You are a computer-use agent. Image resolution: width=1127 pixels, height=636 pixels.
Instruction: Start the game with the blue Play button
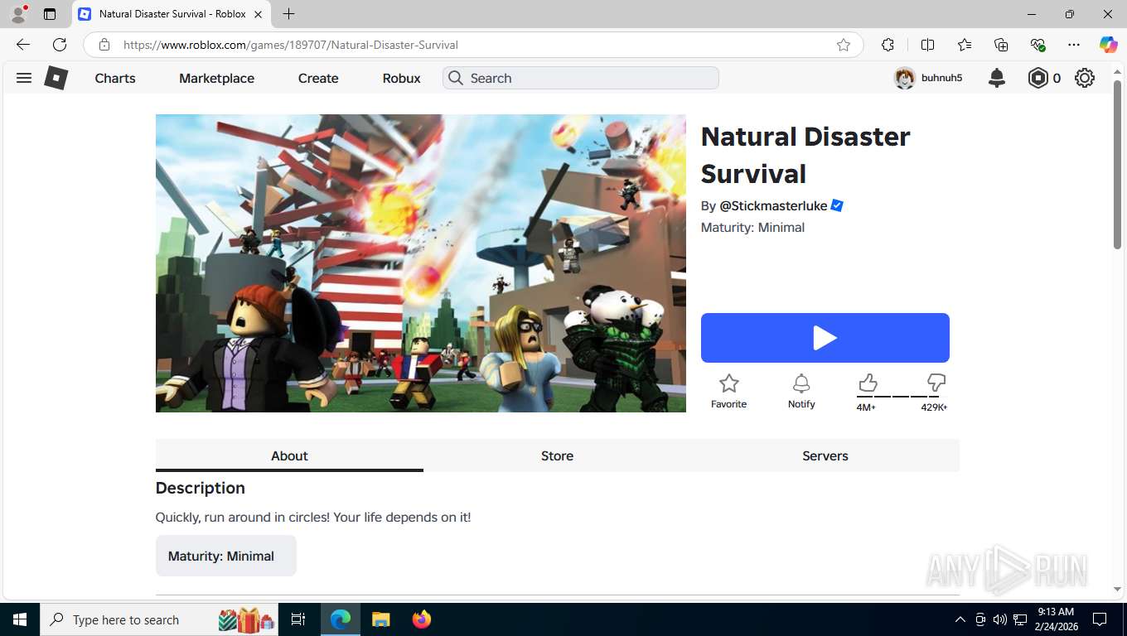click(x=825, y=338)
